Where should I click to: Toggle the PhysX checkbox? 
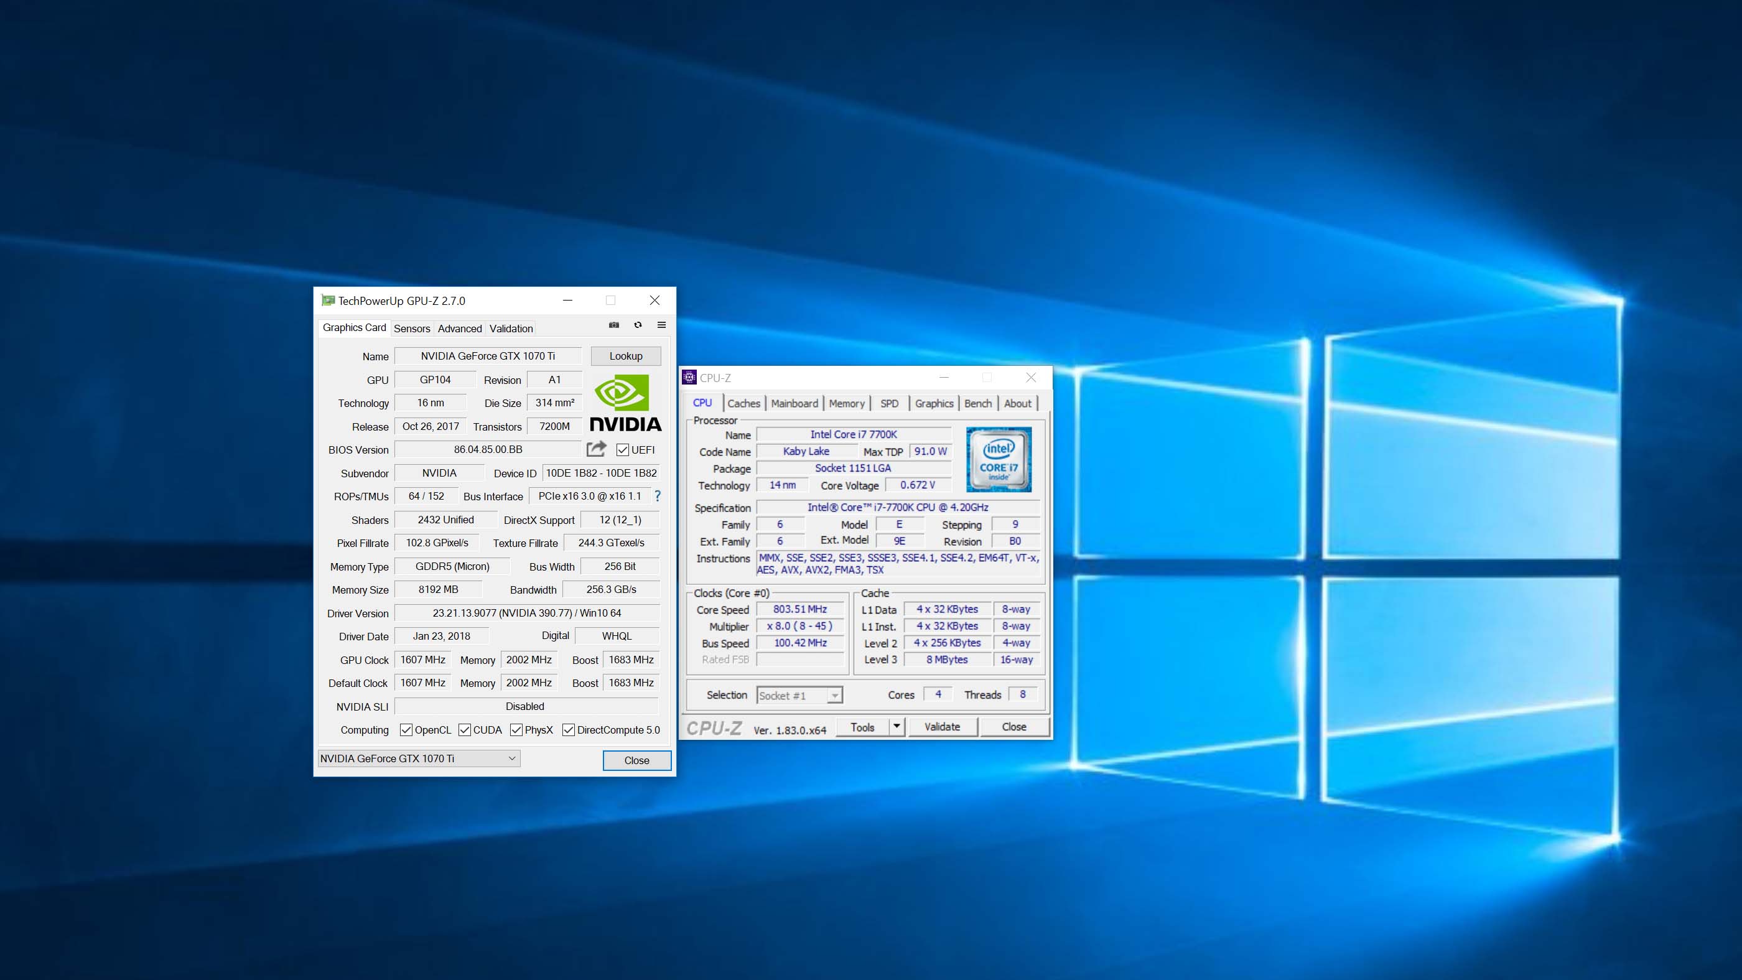(x=516, y=730)
